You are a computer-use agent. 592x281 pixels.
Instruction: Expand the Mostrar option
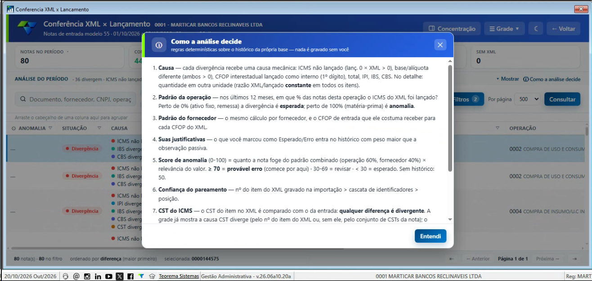507,79
